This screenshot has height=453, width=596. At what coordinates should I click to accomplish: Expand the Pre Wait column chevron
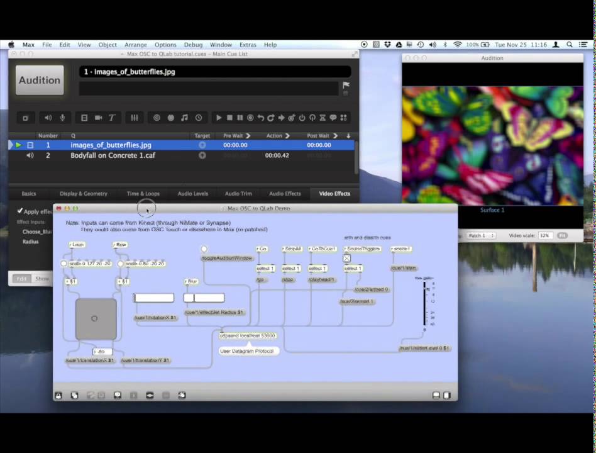coord(248,136)
